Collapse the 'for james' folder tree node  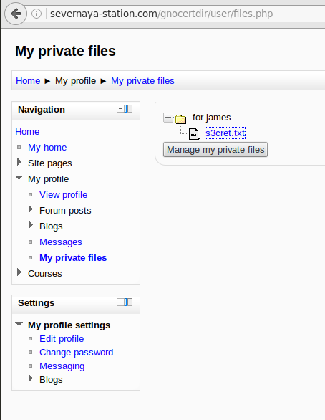(x=168, y=118)
